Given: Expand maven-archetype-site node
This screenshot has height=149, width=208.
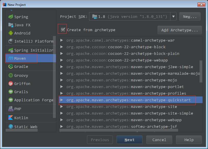Looking at the screenshot, I should (62, 107).
